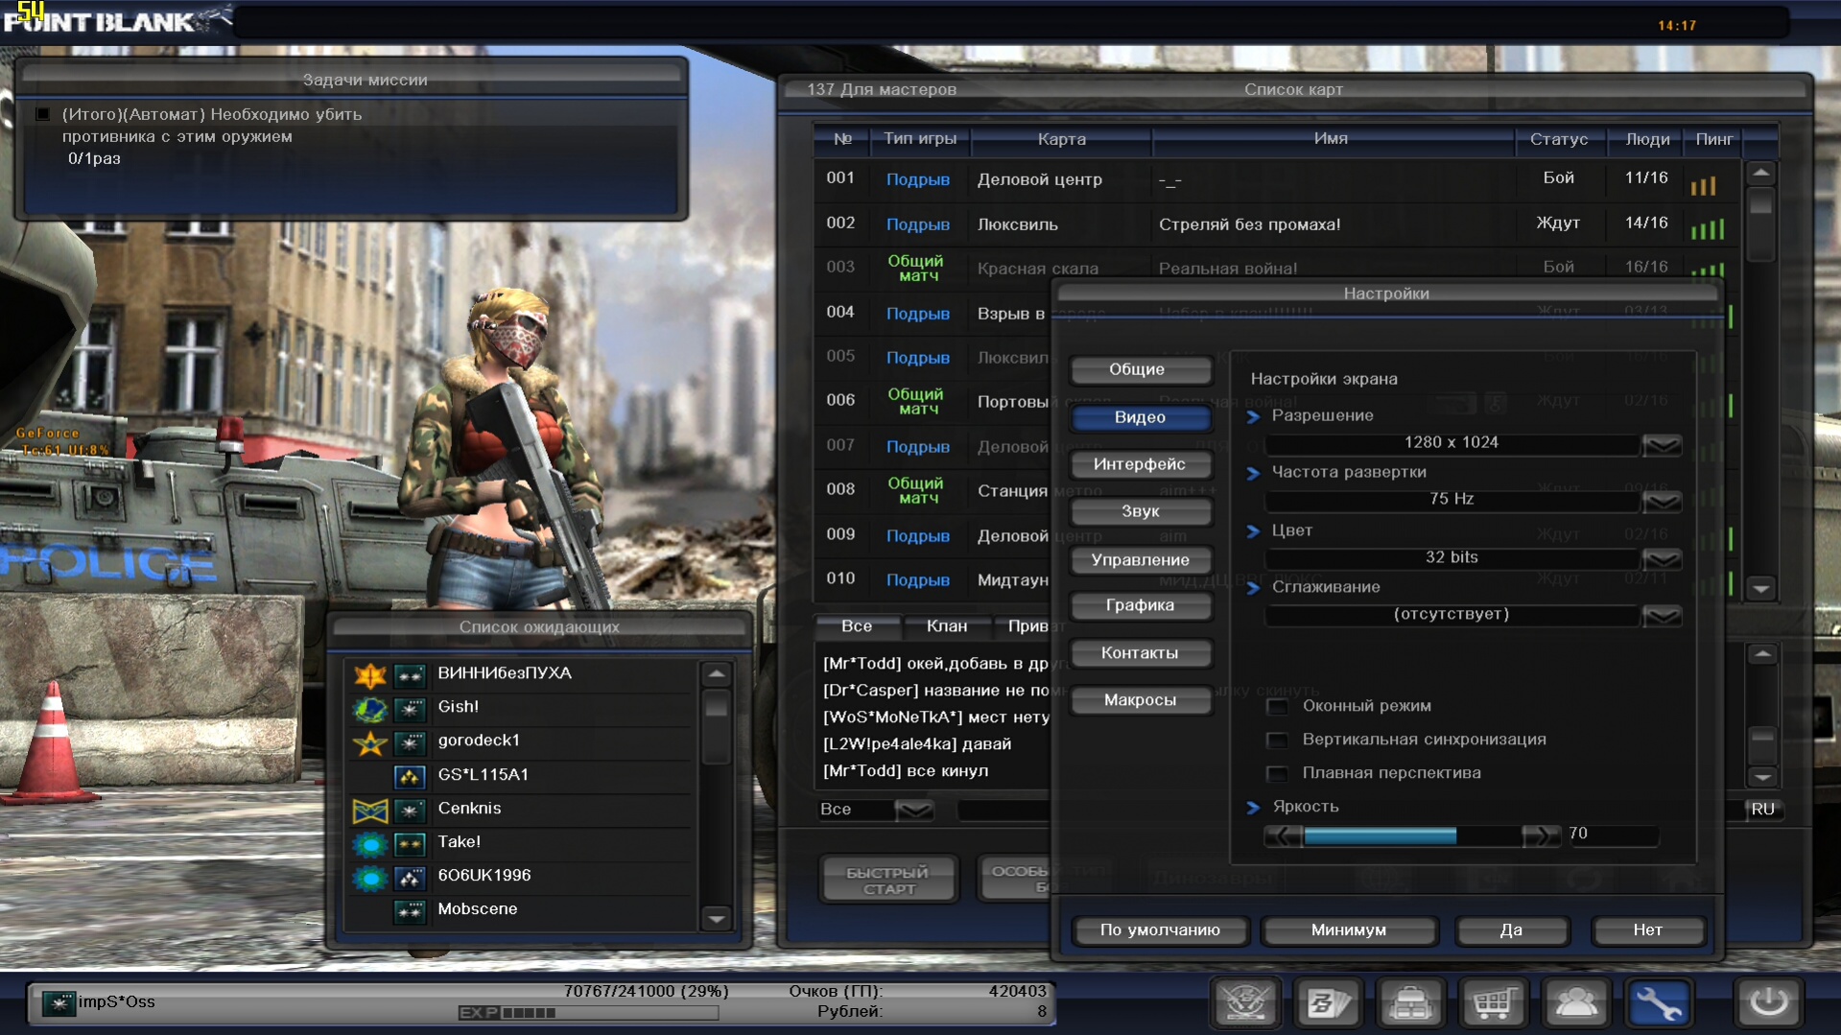Open the community people icon
The image size is (1841, 1035).
point(1575,1003)
